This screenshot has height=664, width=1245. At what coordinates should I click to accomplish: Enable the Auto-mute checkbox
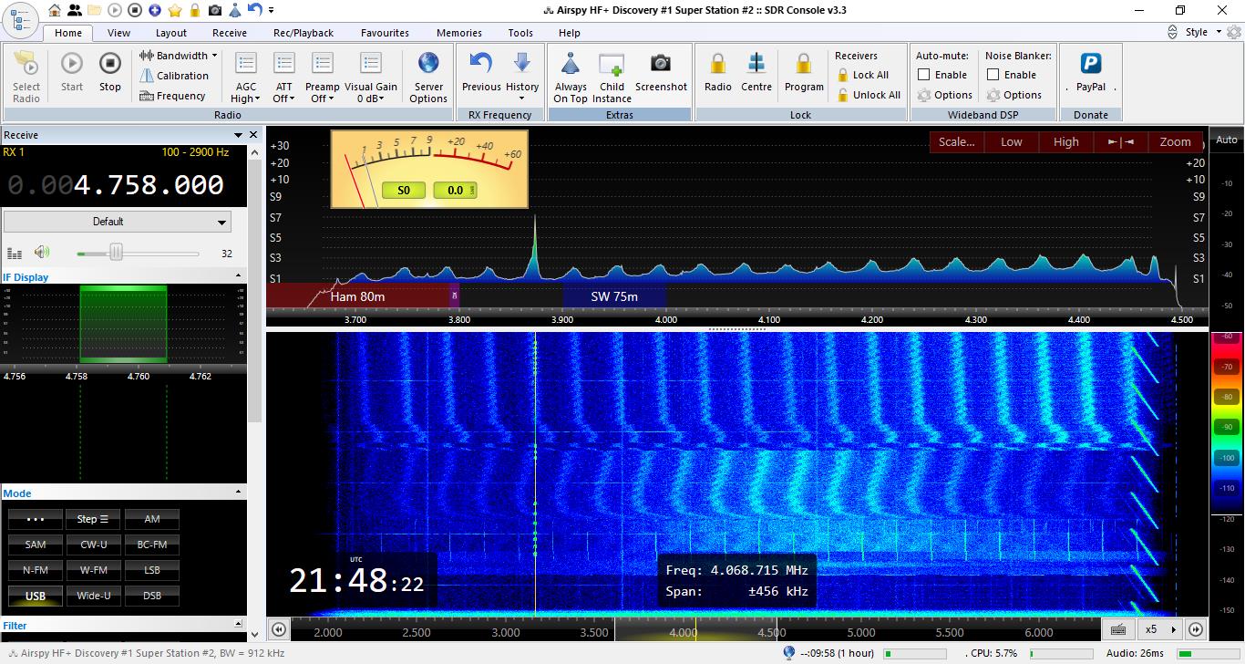pyautogui.click(x=924, y=75)
